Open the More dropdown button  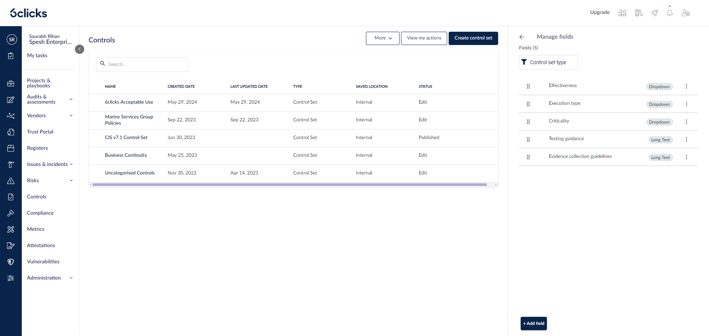[x=383, y=38]
